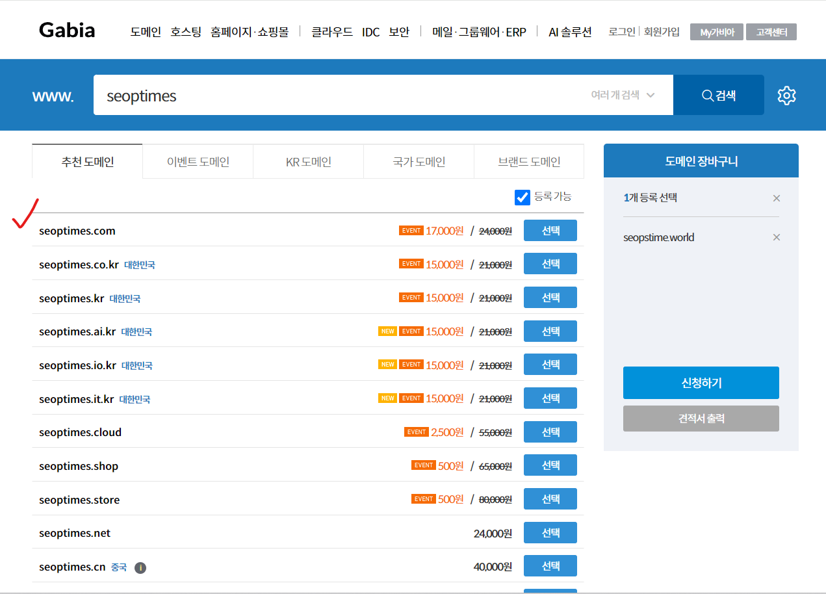Select seoptimes.shop with its 선택 button
Viewport: 826px width, 594px height.
tap(550, 465)
